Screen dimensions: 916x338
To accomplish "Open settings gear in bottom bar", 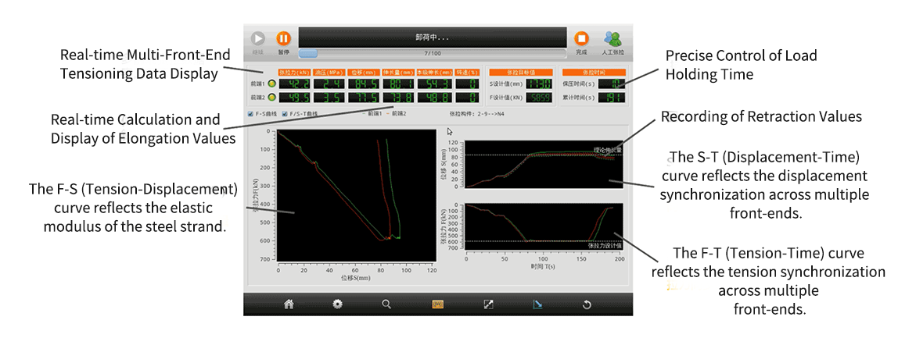I will pyautogui.click(x=337, y=304).
